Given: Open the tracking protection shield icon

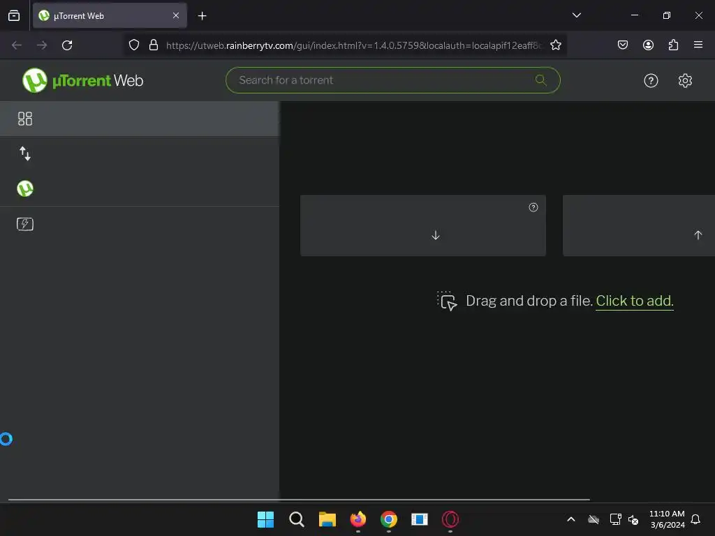Looking at the screenshot, I should (133, 45).
